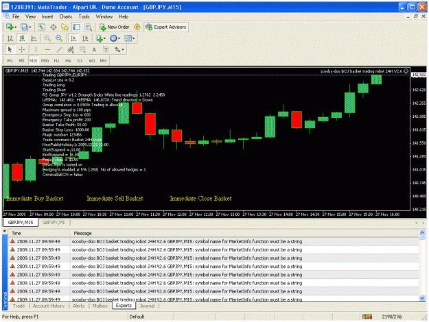Screen dimensions: 429x322
Task: Open the Periods clock dropdown
Action: pos(119,38)
